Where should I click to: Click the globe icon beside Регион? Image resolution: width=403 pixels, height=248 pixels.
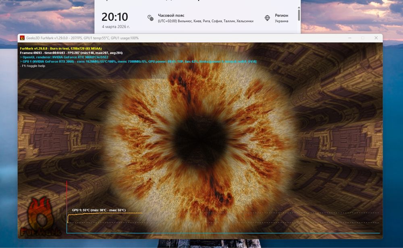pos(267,18)
